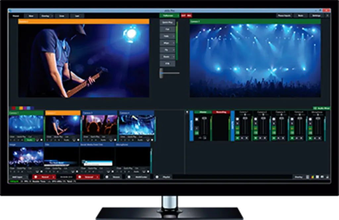The height and width of the screenshot is (220, 339).
Task: Trigger the Cut transition button
Action: (167, 29)
